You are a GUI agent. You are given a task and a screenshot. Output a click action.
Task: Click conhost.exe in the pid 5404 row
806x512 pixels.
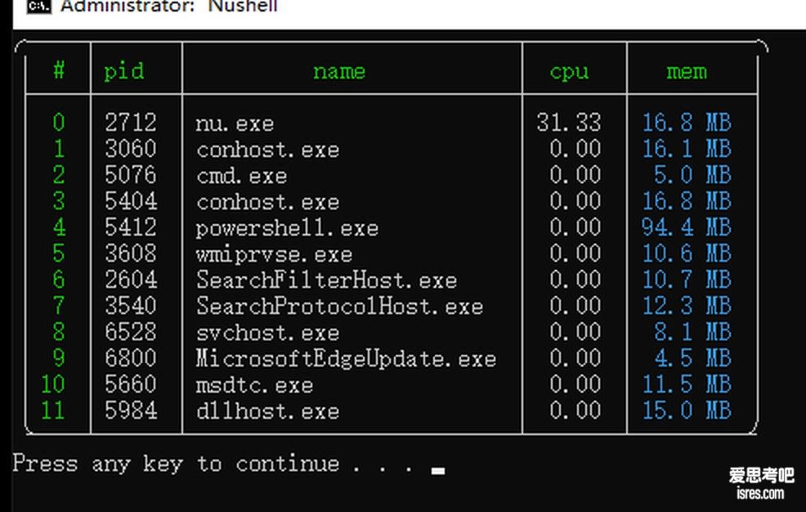[268, 202]
